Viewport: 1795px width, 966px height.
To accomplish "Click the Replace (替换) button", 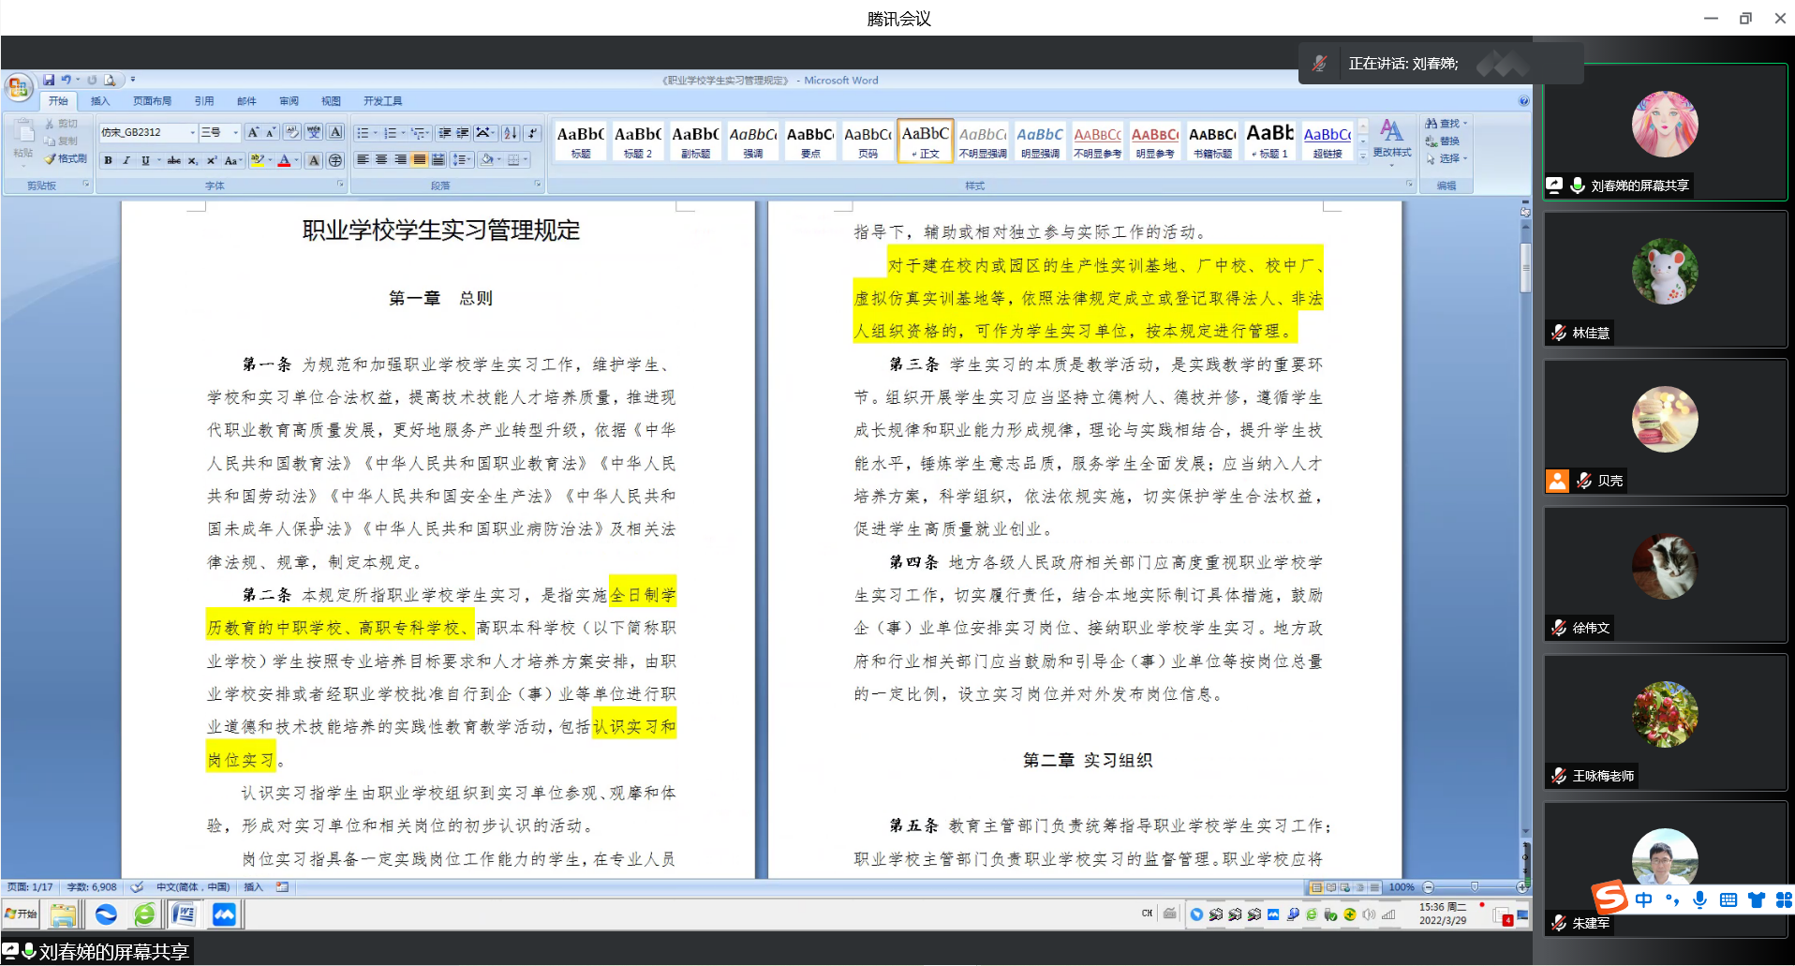I will 1443,141.
